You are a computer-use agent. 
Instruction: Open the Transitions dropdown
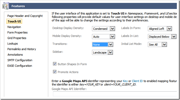click(103, 45)
